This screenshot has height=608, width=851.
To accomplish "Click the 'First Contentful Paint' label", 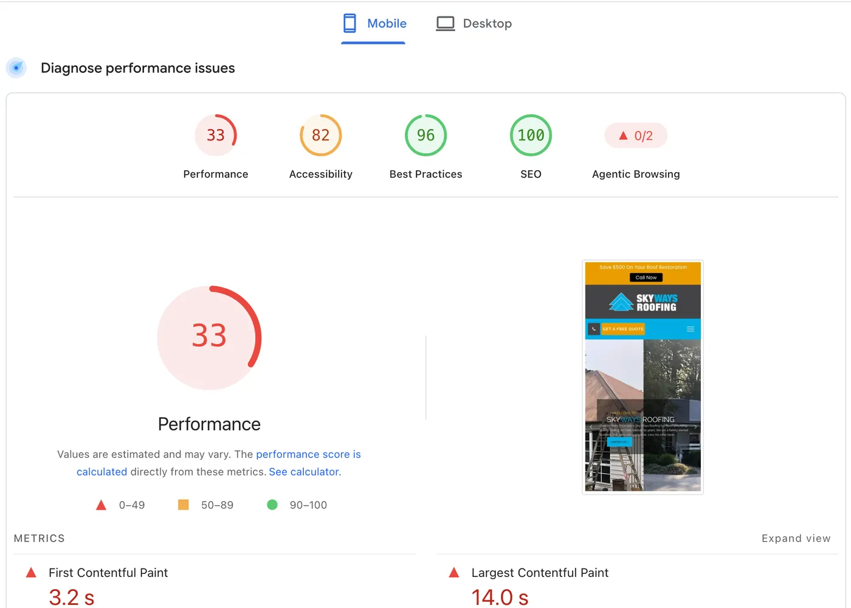I will pyautogui.click(x=108, y=573).
